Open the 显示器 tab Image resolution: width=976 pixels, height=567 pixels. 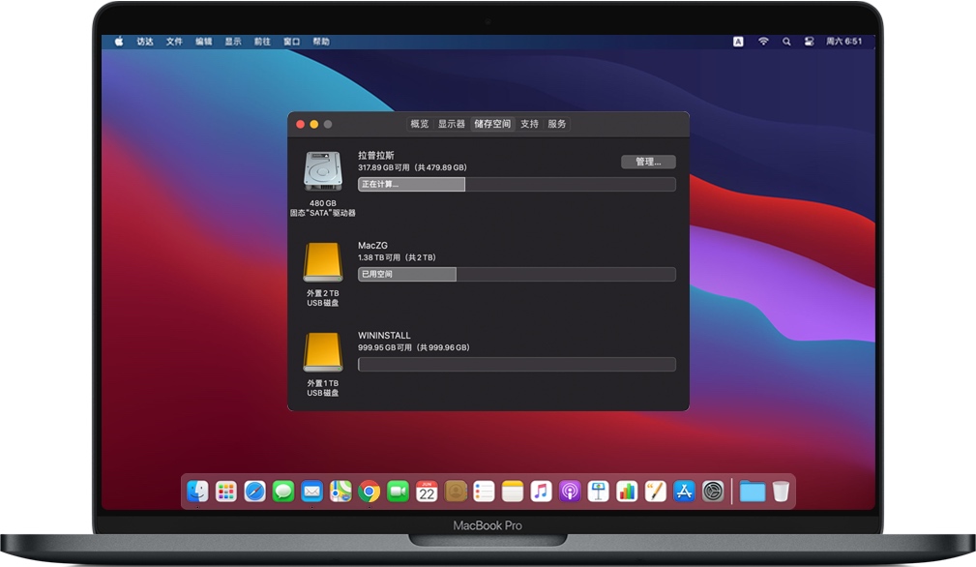451,124
